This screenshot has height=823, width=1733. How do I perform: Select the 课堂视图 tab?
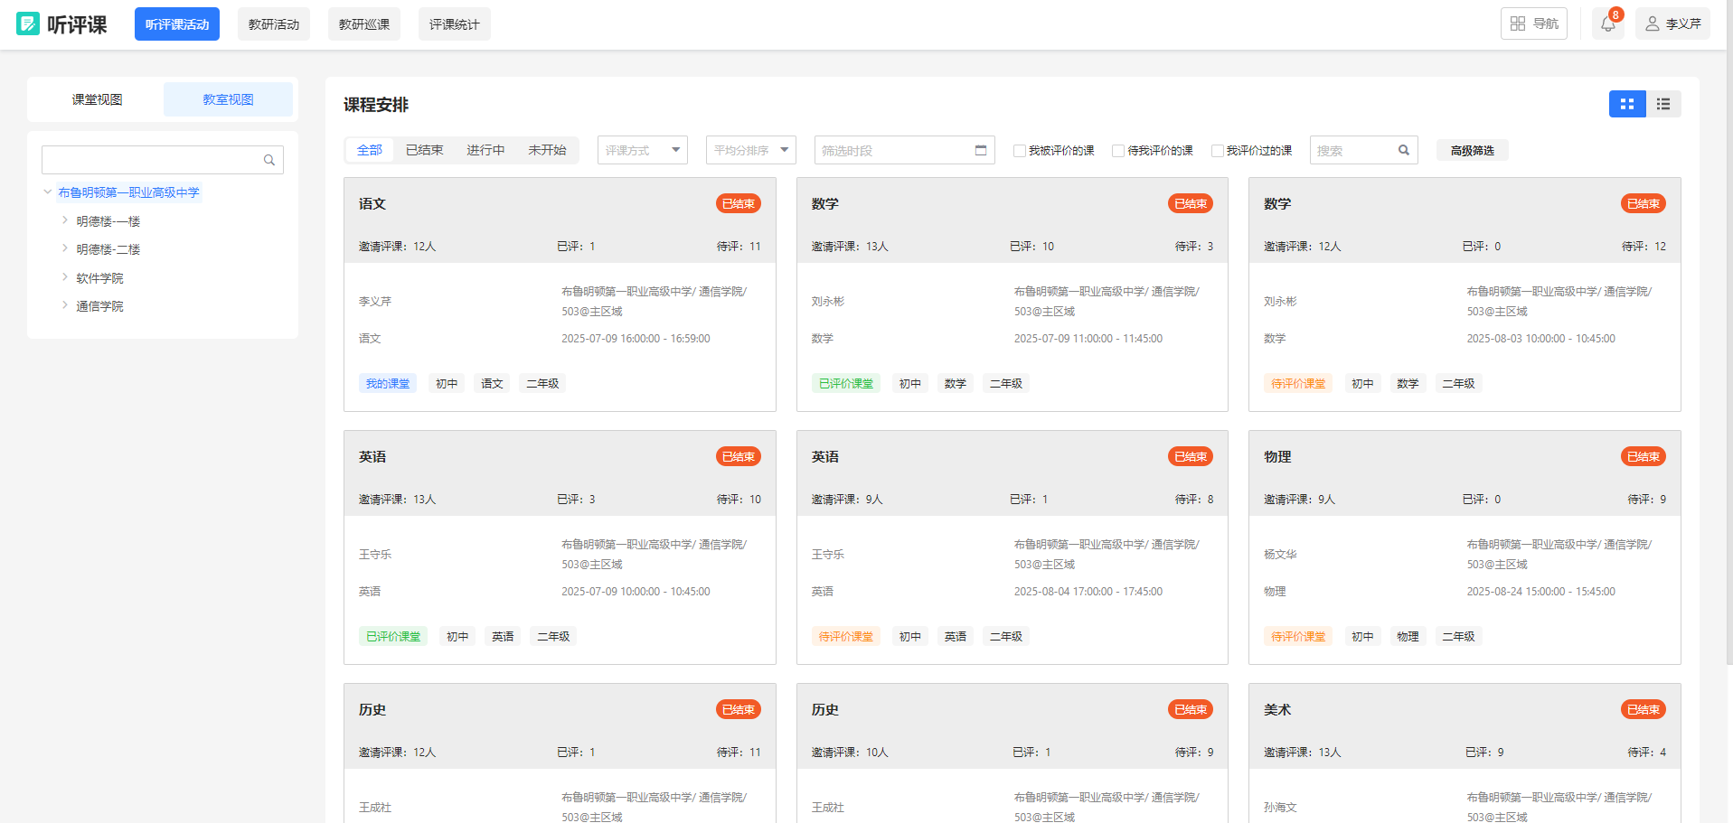click(x=97, y=99)
